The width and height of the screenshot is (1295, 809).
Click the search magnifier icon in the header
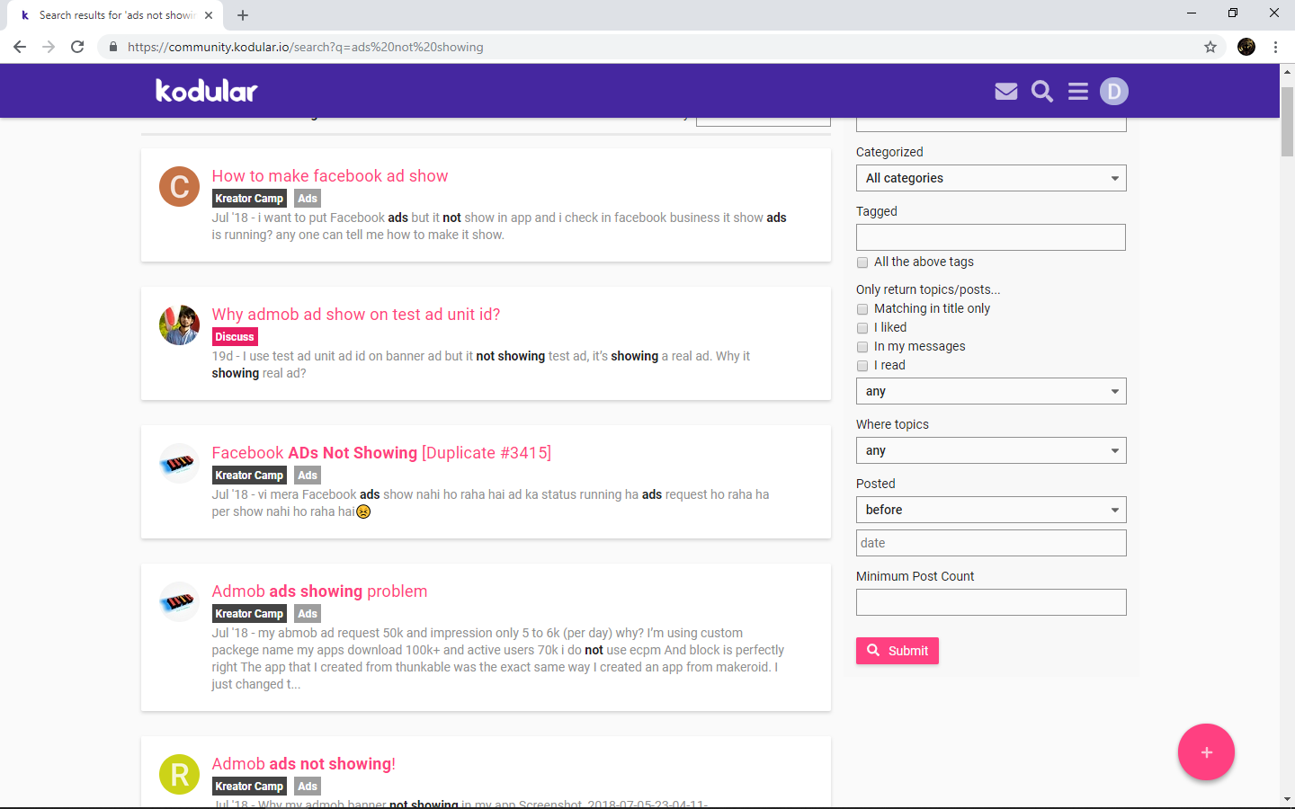1041,91
